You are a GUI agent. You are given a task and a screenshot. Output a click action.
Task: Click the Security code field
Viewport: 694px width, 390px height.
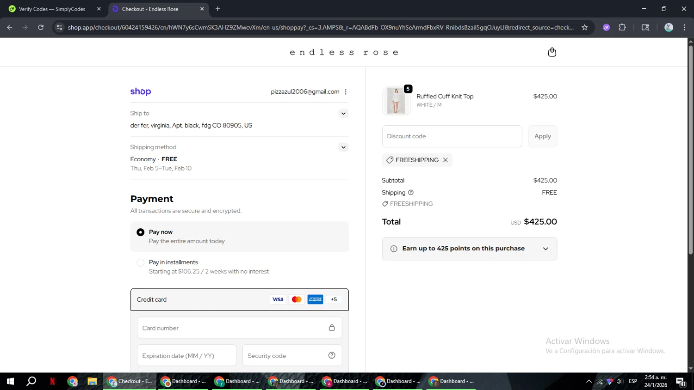pos(292,355)
